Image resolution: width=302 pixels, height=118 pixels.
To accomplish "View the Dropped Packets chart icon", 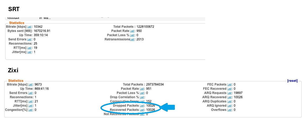I will click(x=141, y=106).
